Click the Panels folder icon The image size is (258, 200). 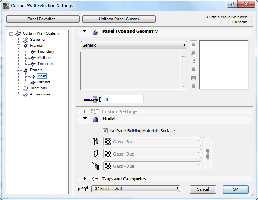coord(25,70)
